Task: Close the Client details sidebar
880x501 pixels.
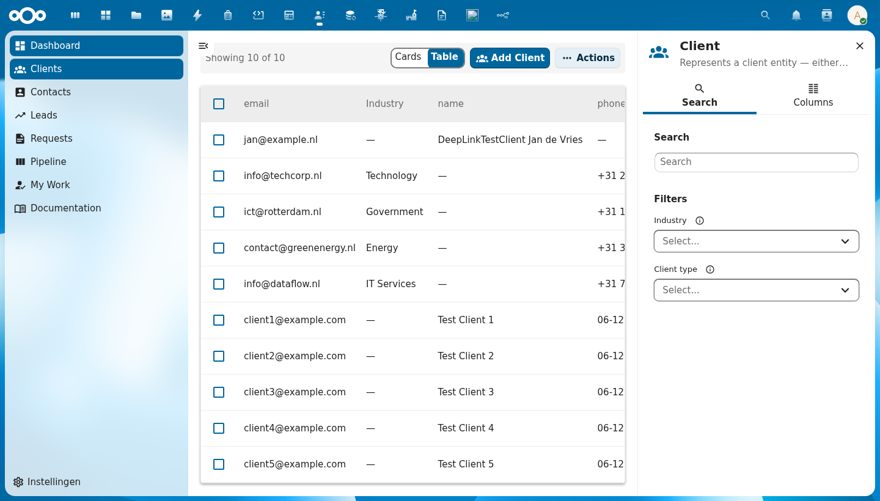Action: pyautogui.click(x=860, y=46)
